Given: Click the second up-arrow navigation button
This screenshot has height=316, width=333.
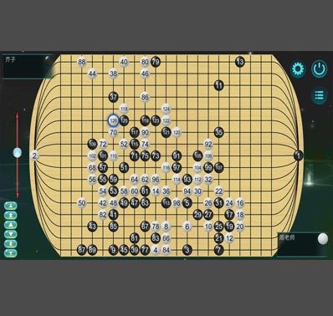Looking at the screenshot, I should coord(11,215).
